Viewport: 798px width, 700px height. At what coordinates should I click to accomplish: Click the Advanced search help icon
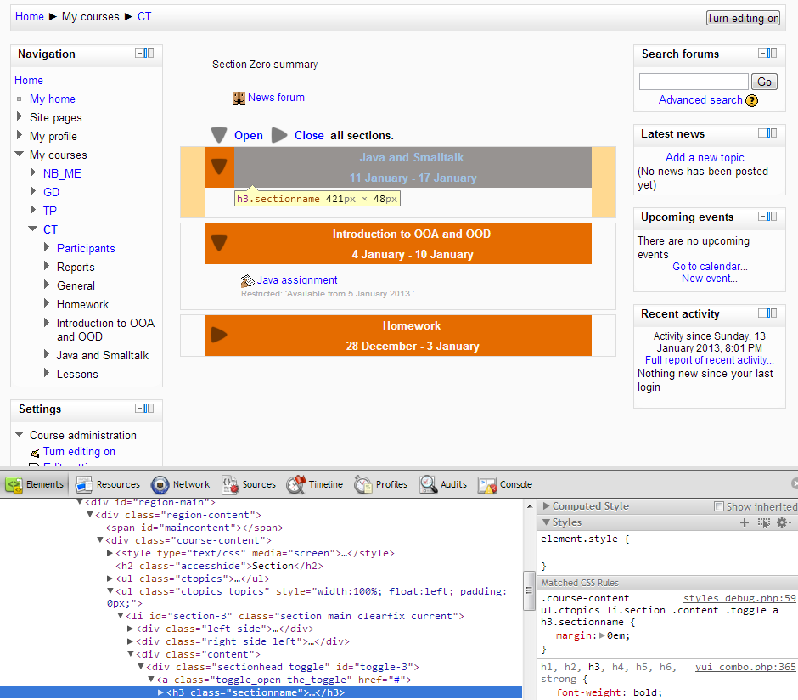[751, 101]
